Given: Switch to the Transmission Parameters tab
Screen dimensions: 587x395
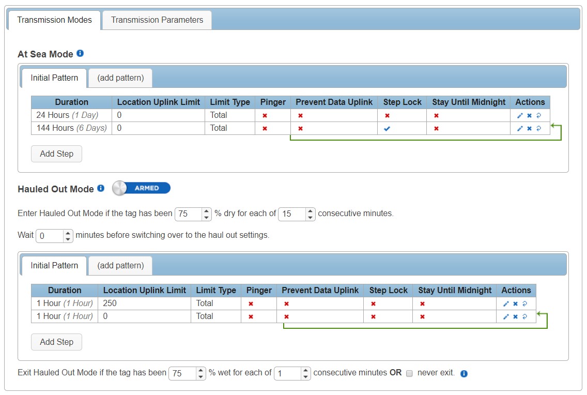Looking at the screenshot, I should click(x=157, y=20).
